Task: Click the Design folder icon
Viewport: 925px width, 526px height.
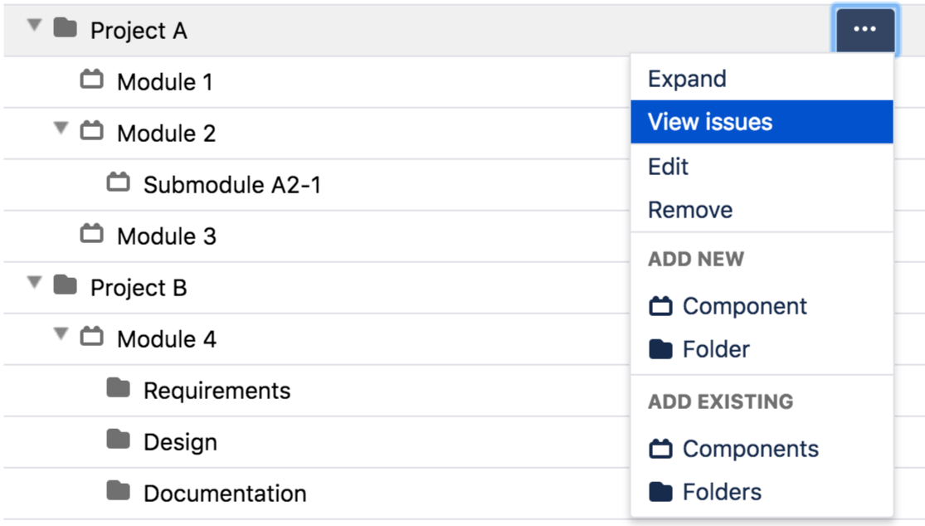Action: click(119, 440)
